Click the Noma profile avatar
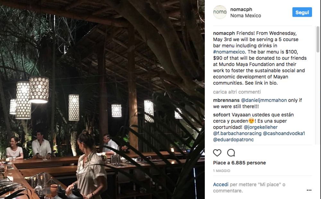The width and height of the screenshot is (321, 199). (220, 12)
